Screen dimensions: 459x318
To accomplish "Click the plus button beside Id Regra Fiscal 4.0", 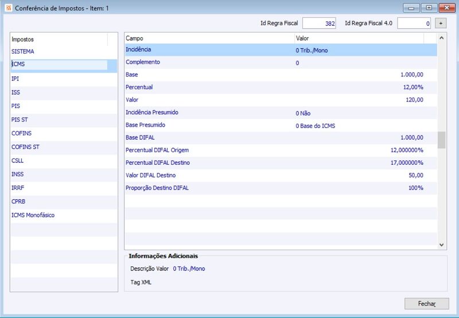I will pos(441,23).
